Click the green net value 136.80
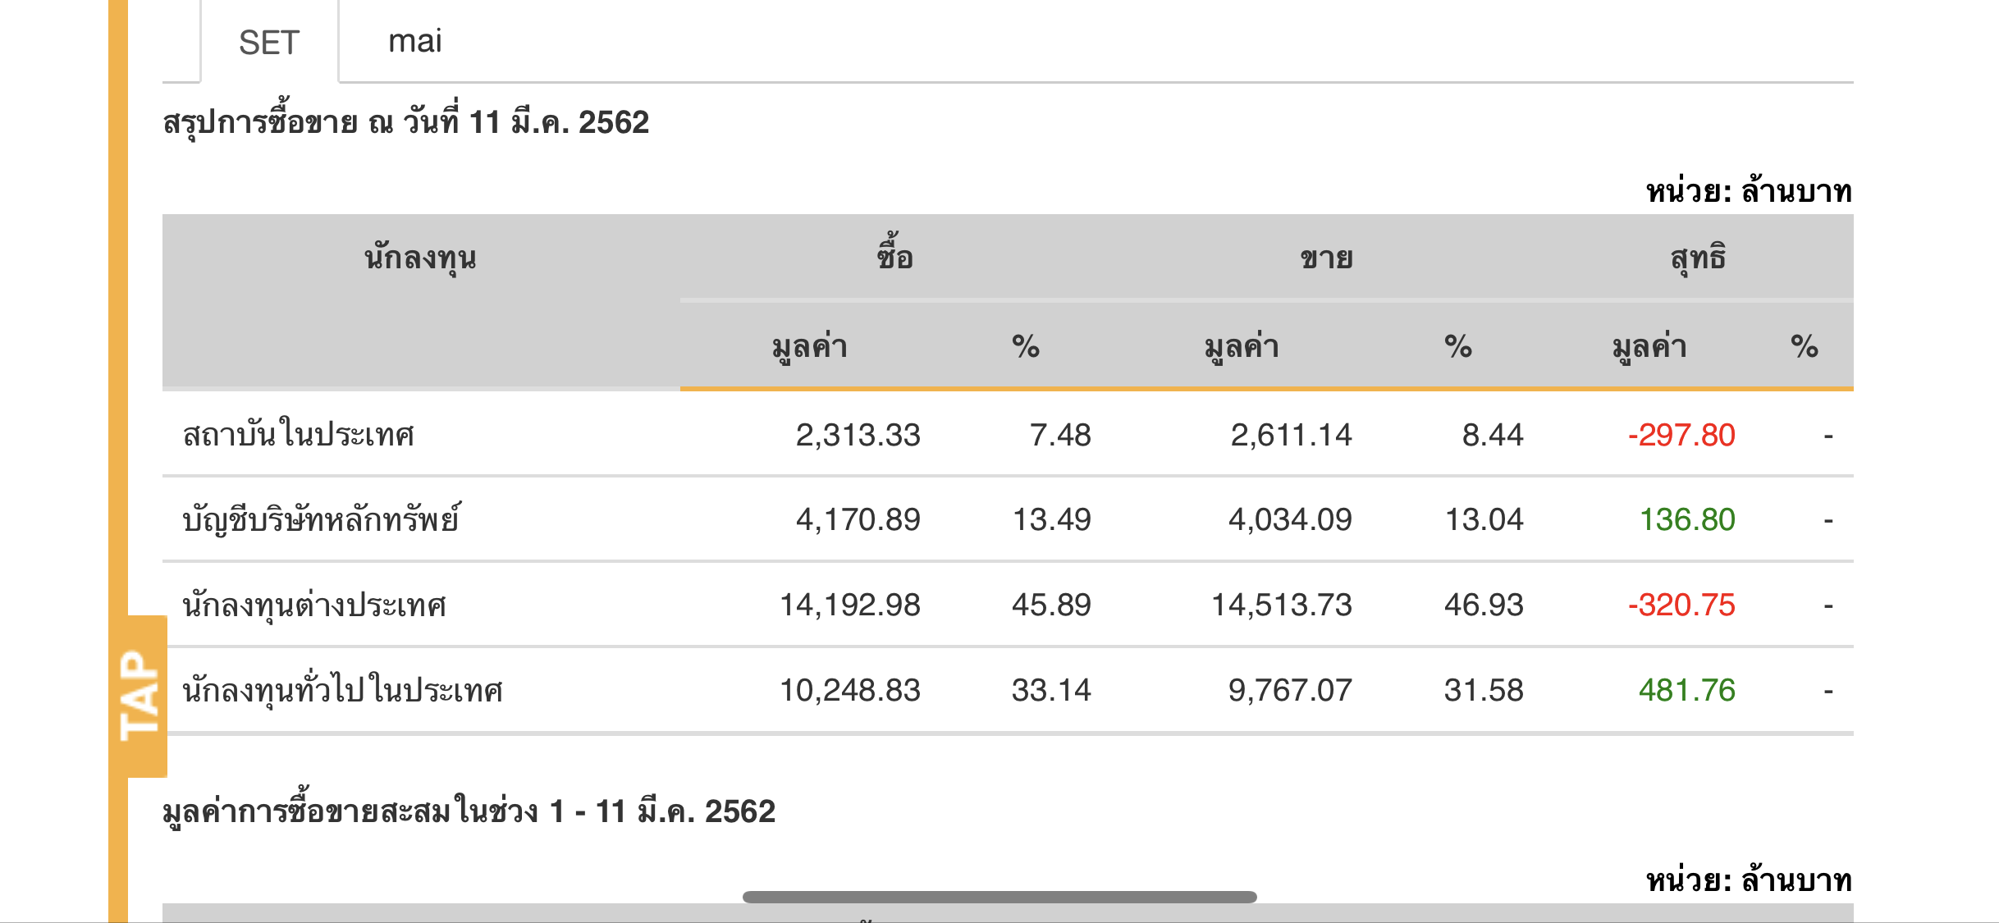The image size is (1999, 923). pyautogui.click(x=1686, y=519)
